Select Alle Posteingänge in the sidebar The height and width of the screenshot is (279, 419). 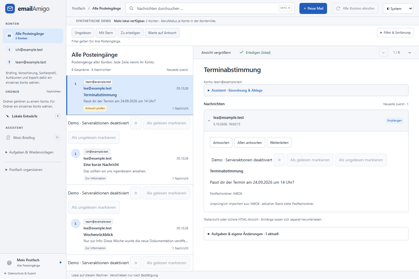(x=33, y=36)
